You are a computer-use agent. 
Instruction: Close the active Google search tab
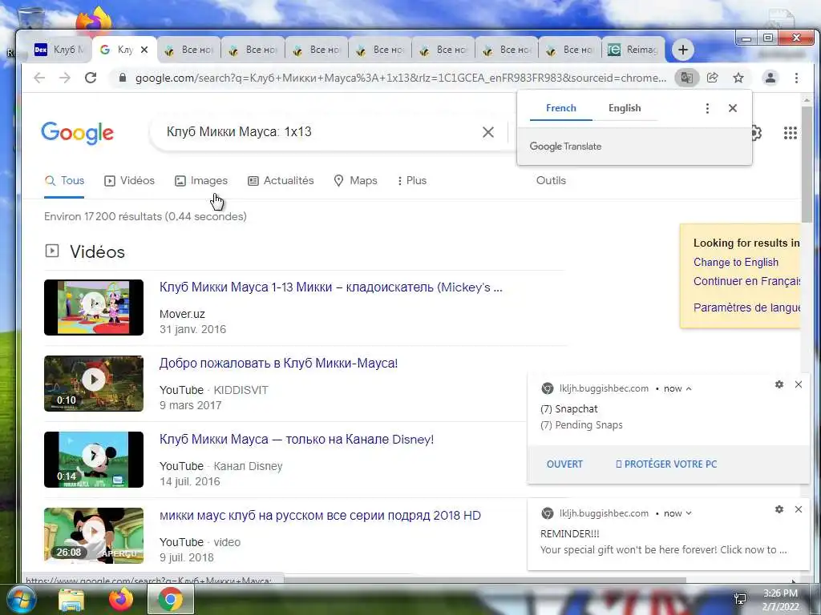click(x=144, y=50)
